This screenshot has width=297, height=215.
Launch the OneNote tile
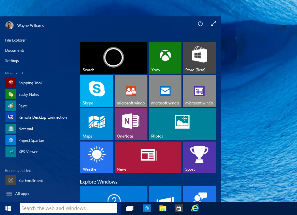click(x=131, y=124)
